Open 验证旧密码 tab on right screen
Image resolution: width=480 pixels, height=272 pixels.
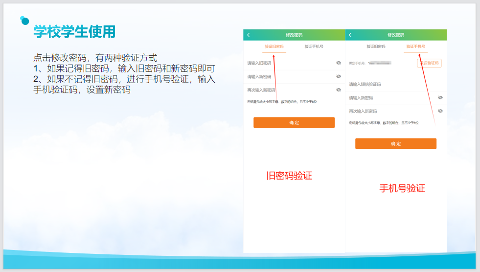tap(376, 46)
